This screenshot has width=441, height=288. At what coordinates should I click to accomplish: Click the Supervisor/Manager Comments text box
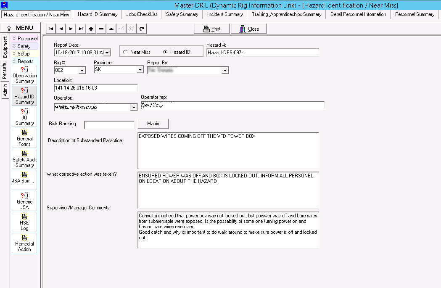(x=228, y=230)
